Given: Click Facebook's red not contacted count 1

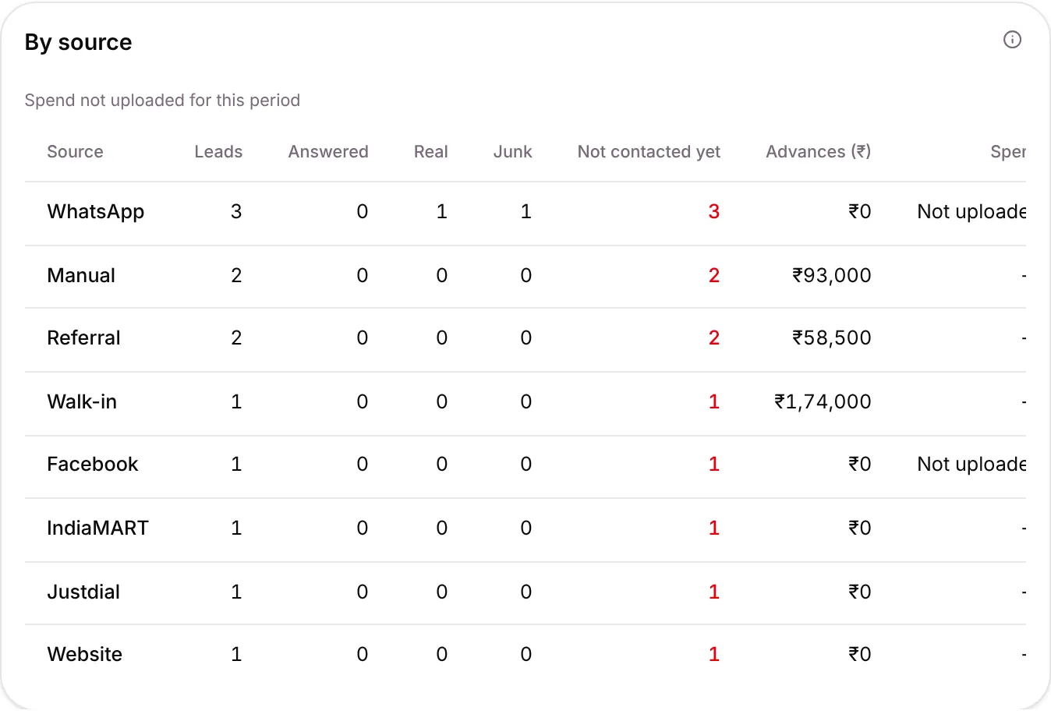Looking at the screenshot, I should point(713,464).
